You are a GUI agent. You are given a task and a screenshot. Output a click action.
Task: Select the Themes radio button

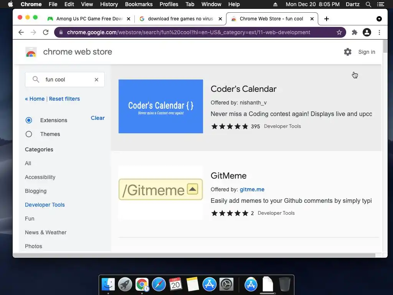tap(29, 134)
